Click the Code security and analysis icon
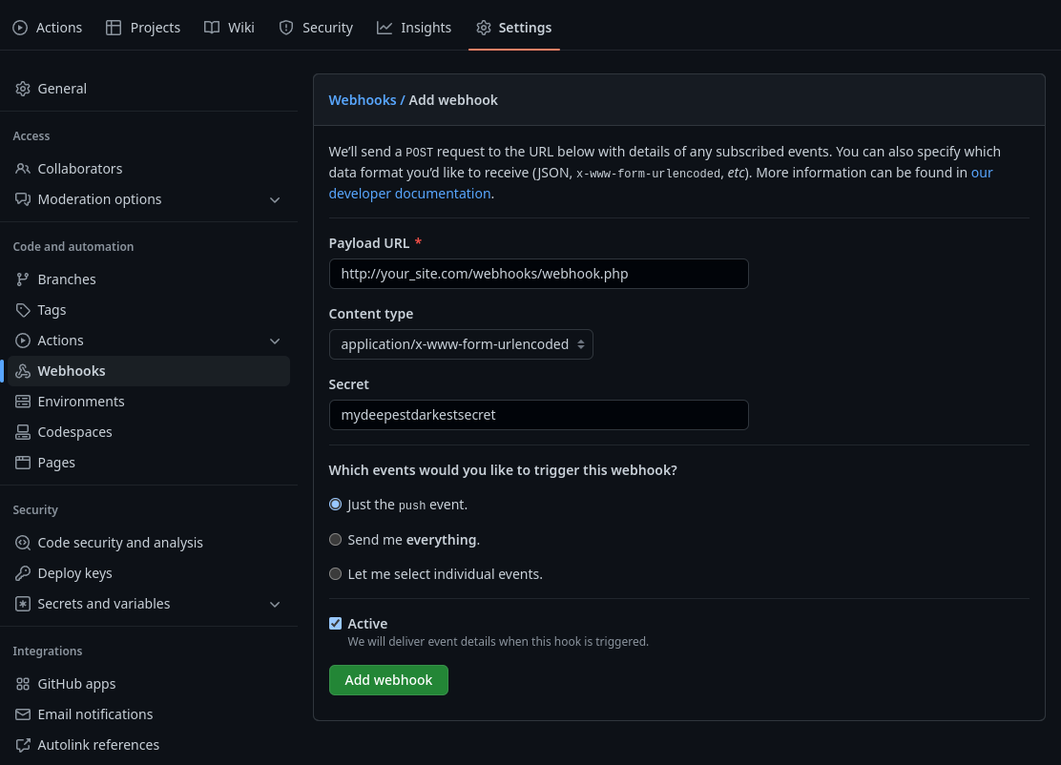Image resolution: width=1061 pixels, height=765 pixels. (23, 543)
